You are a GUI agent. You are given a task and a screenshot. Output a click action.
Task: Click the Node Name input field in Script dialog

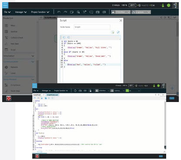tap(92, 27)
